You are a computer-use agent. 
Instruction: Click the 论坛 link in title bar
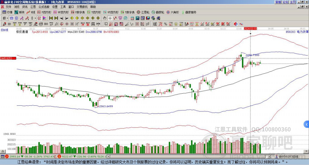(285, 2)
